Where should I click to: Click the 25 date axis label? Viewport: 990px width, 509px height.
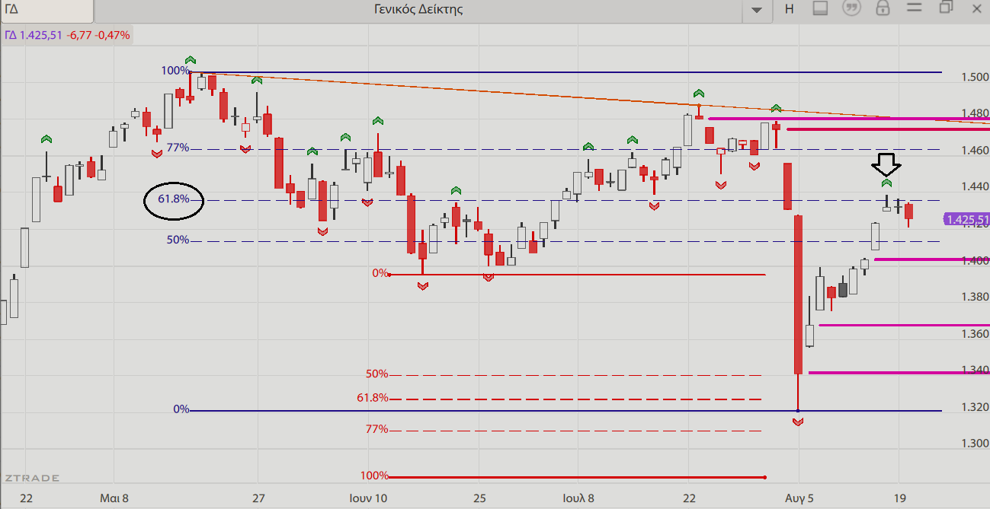coord(479,498)
